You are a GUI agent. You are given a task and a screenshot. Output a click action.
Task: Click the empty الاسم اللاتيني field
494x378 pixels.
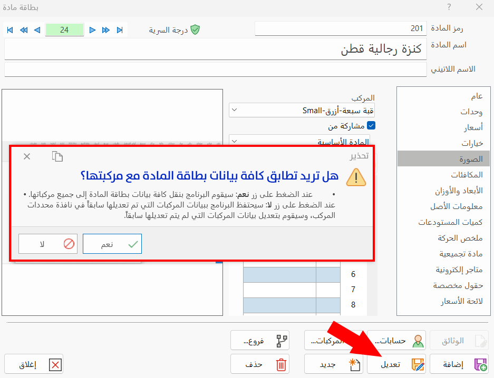pyautogui.click(x=216, y=69)
